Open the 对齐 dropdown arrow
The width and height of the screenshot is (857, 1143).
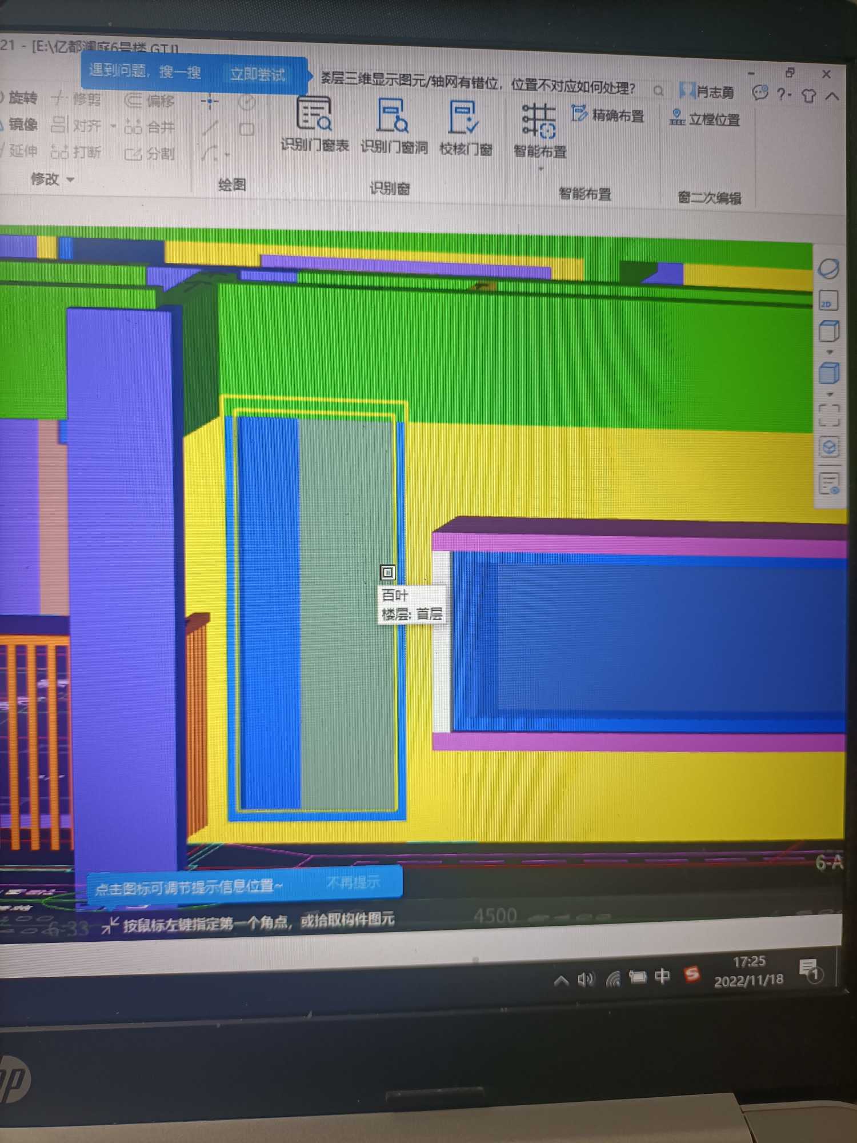click(113, 126)
